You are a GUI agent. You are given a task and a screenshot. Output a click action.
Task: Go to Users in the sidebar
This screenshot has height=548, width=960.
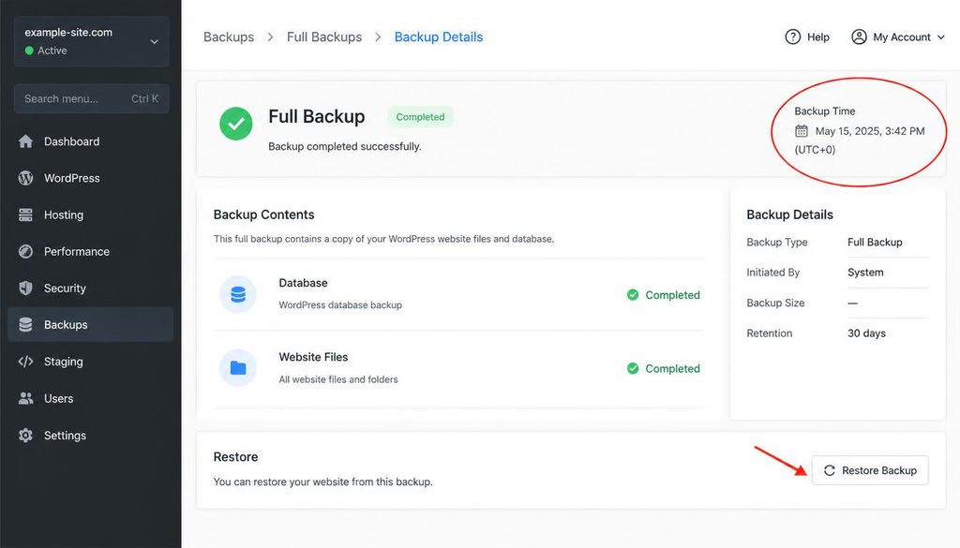[x=91, y=398]
